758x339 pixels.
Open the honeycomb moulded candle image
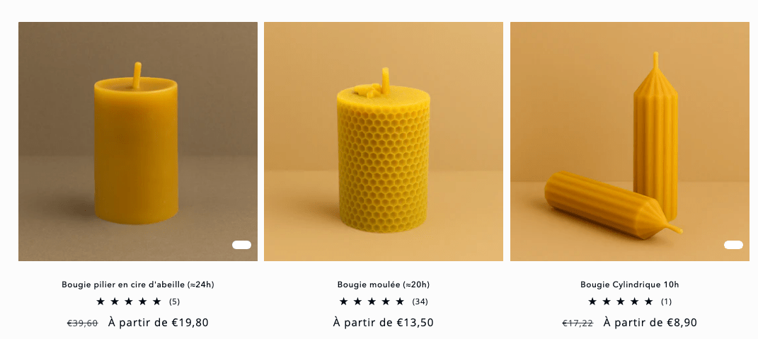(x=384, y=142)
